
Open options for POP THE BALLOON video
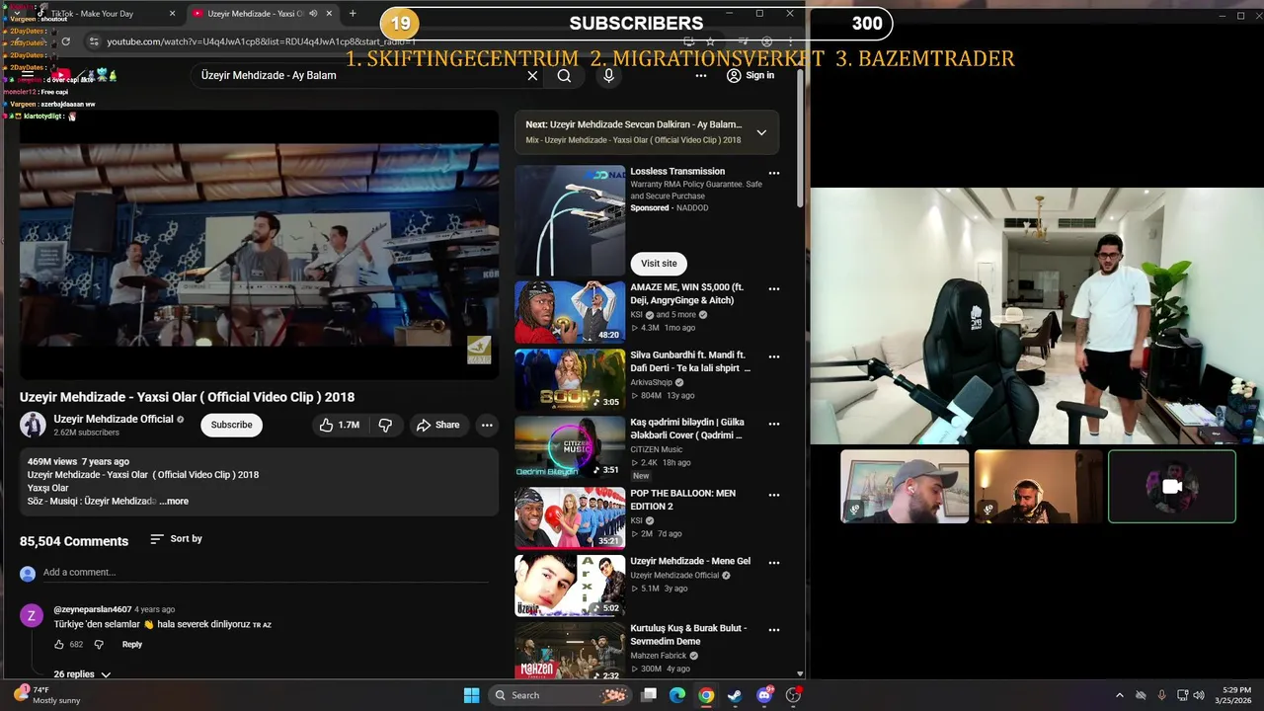click(774, 495)
